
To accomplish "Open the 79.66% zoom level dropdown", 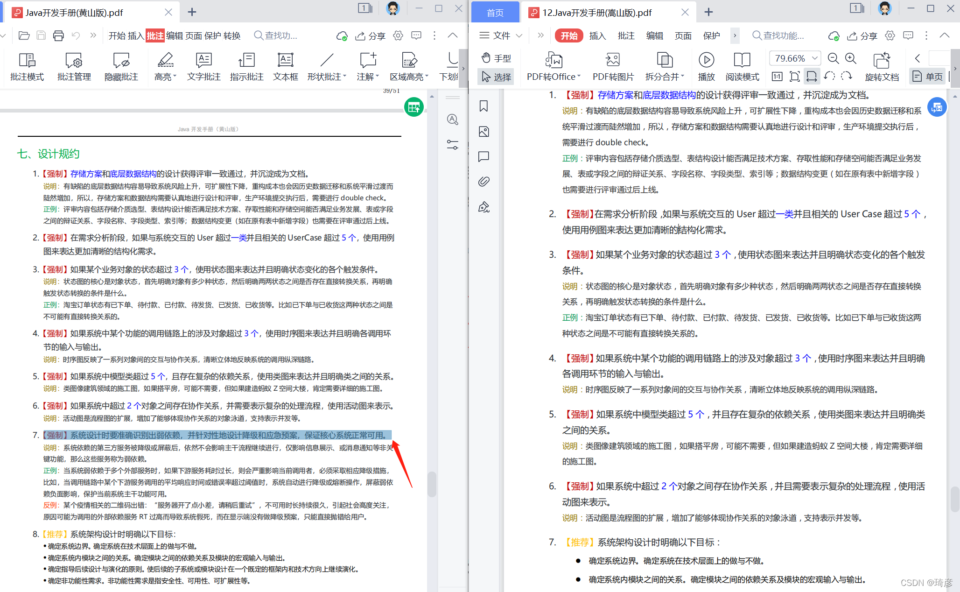I will pos(814,58).
